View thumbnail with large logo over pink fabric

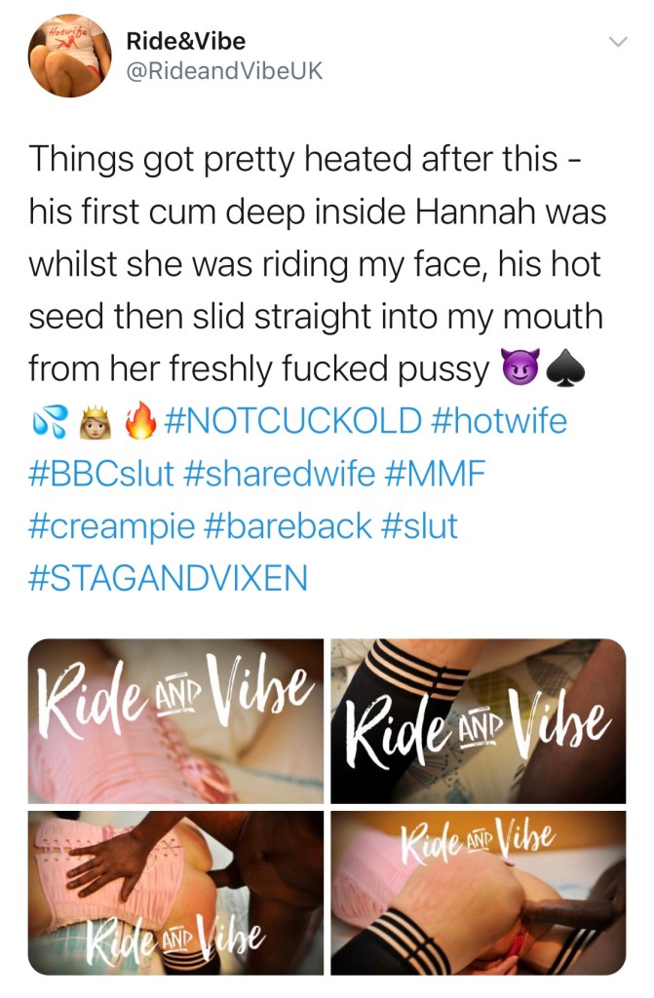175,720
